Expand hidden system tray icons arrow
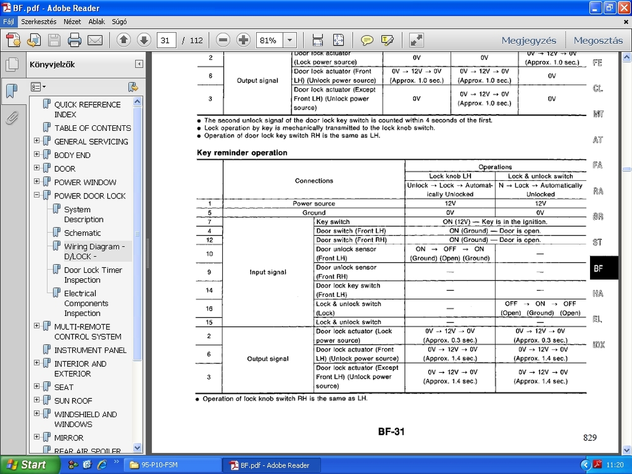This screenshot has height=474, width=632. tap(585, 465)
